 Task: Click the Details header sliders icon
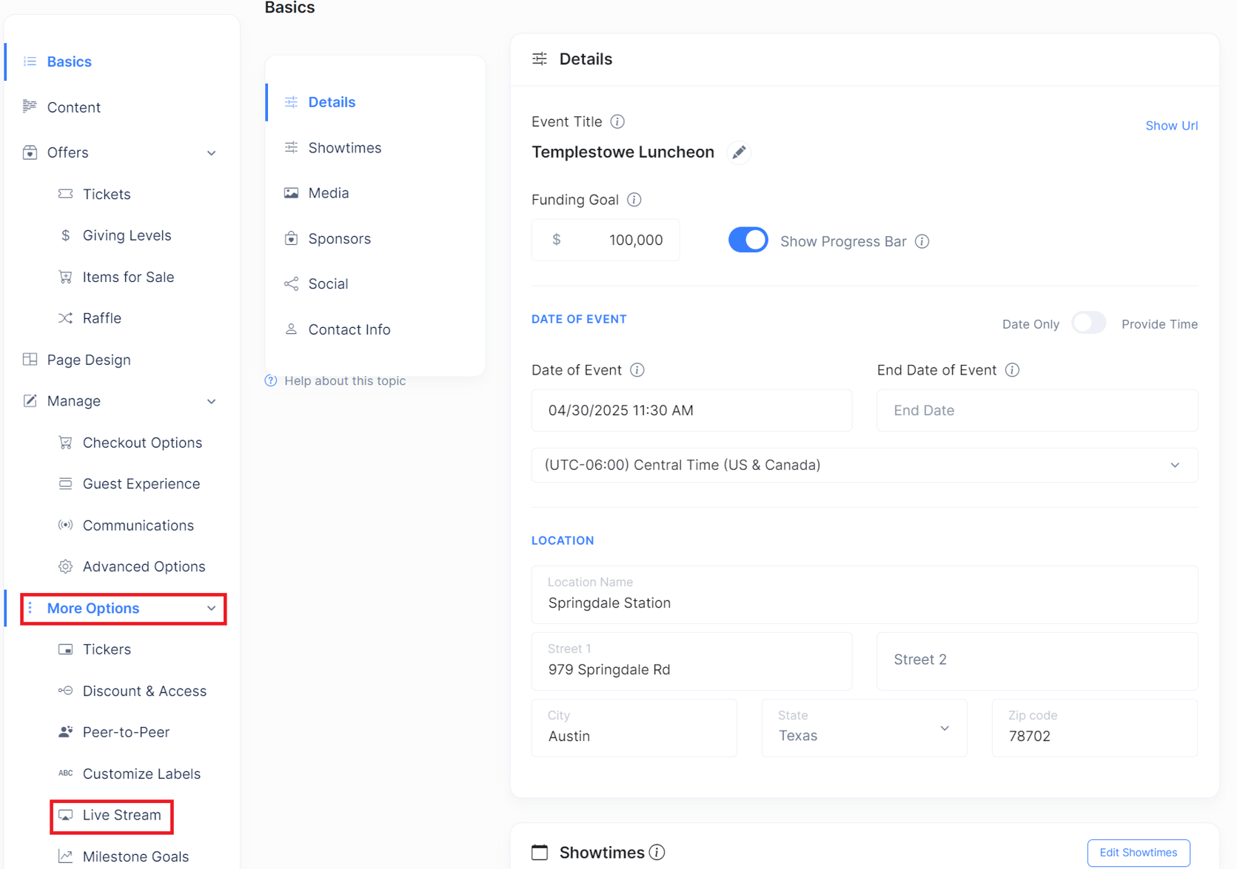pyautogui.click(x=540, y=59)
